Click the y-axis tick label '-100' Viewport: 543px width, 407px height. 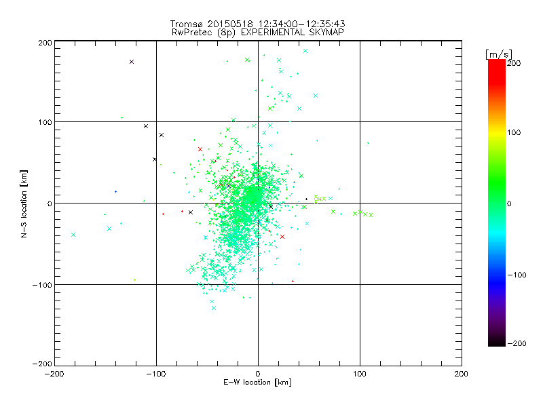click(x=42, y=285)
